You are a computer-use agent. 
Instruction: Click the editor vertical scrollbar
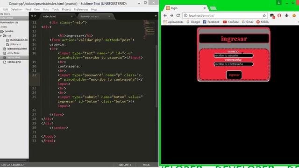(157, 76)
